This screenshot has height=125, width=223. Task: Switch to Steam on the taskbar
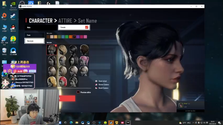pos(111,122)
